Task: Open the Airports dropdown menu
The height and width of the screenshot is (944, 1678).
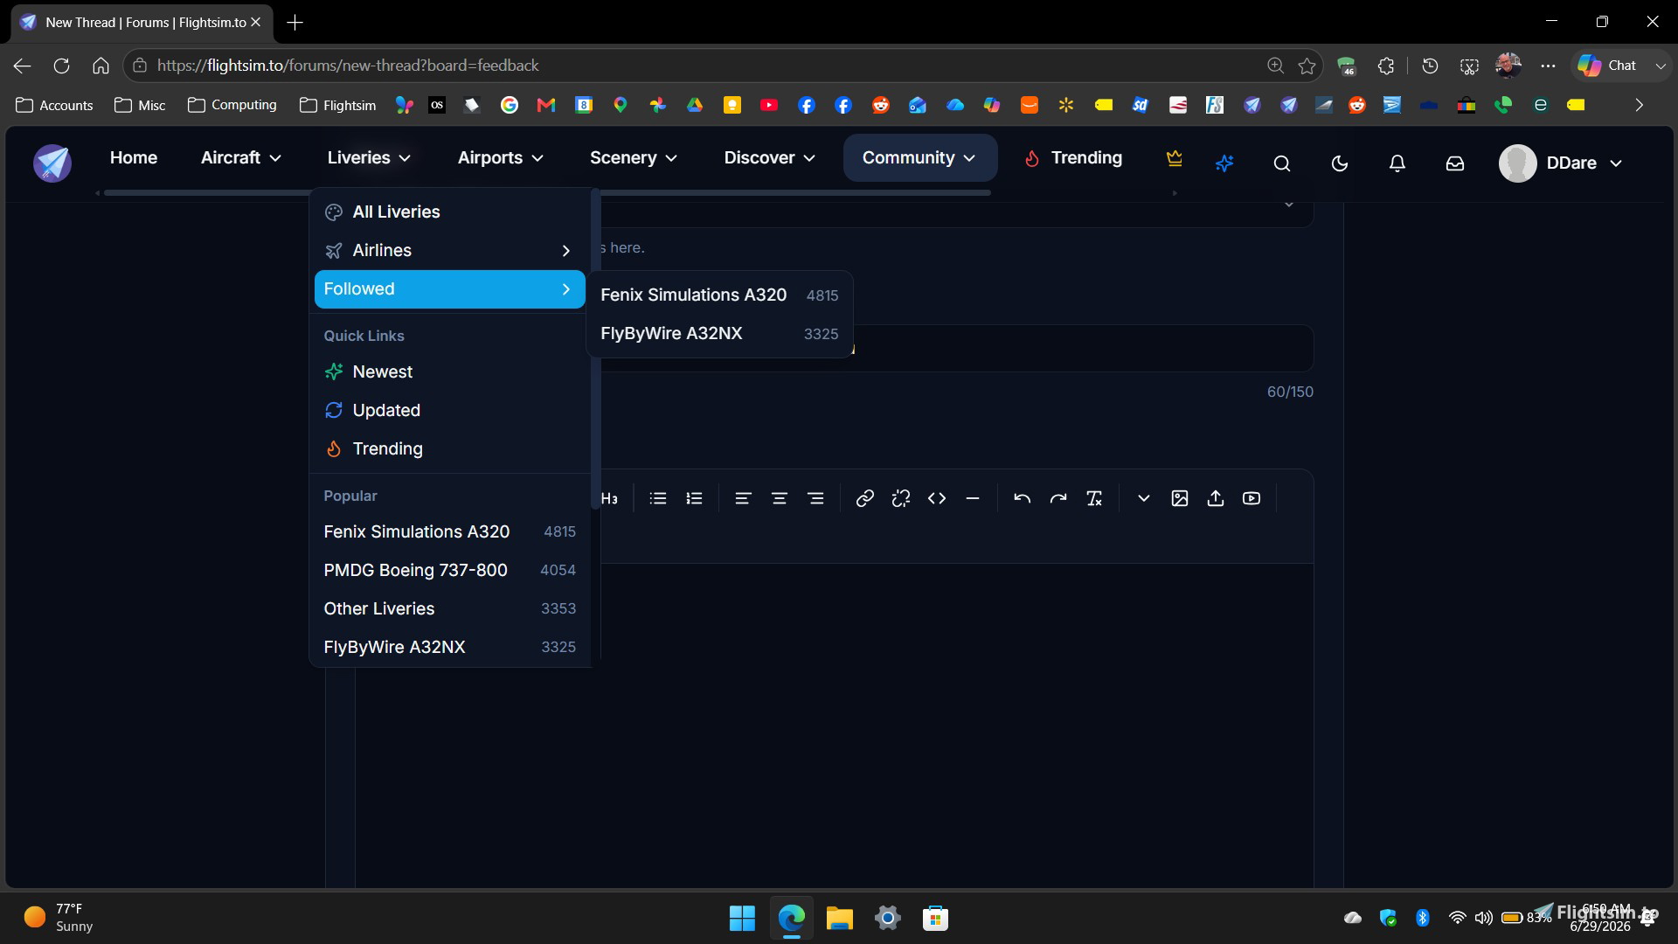Action: 501,158
